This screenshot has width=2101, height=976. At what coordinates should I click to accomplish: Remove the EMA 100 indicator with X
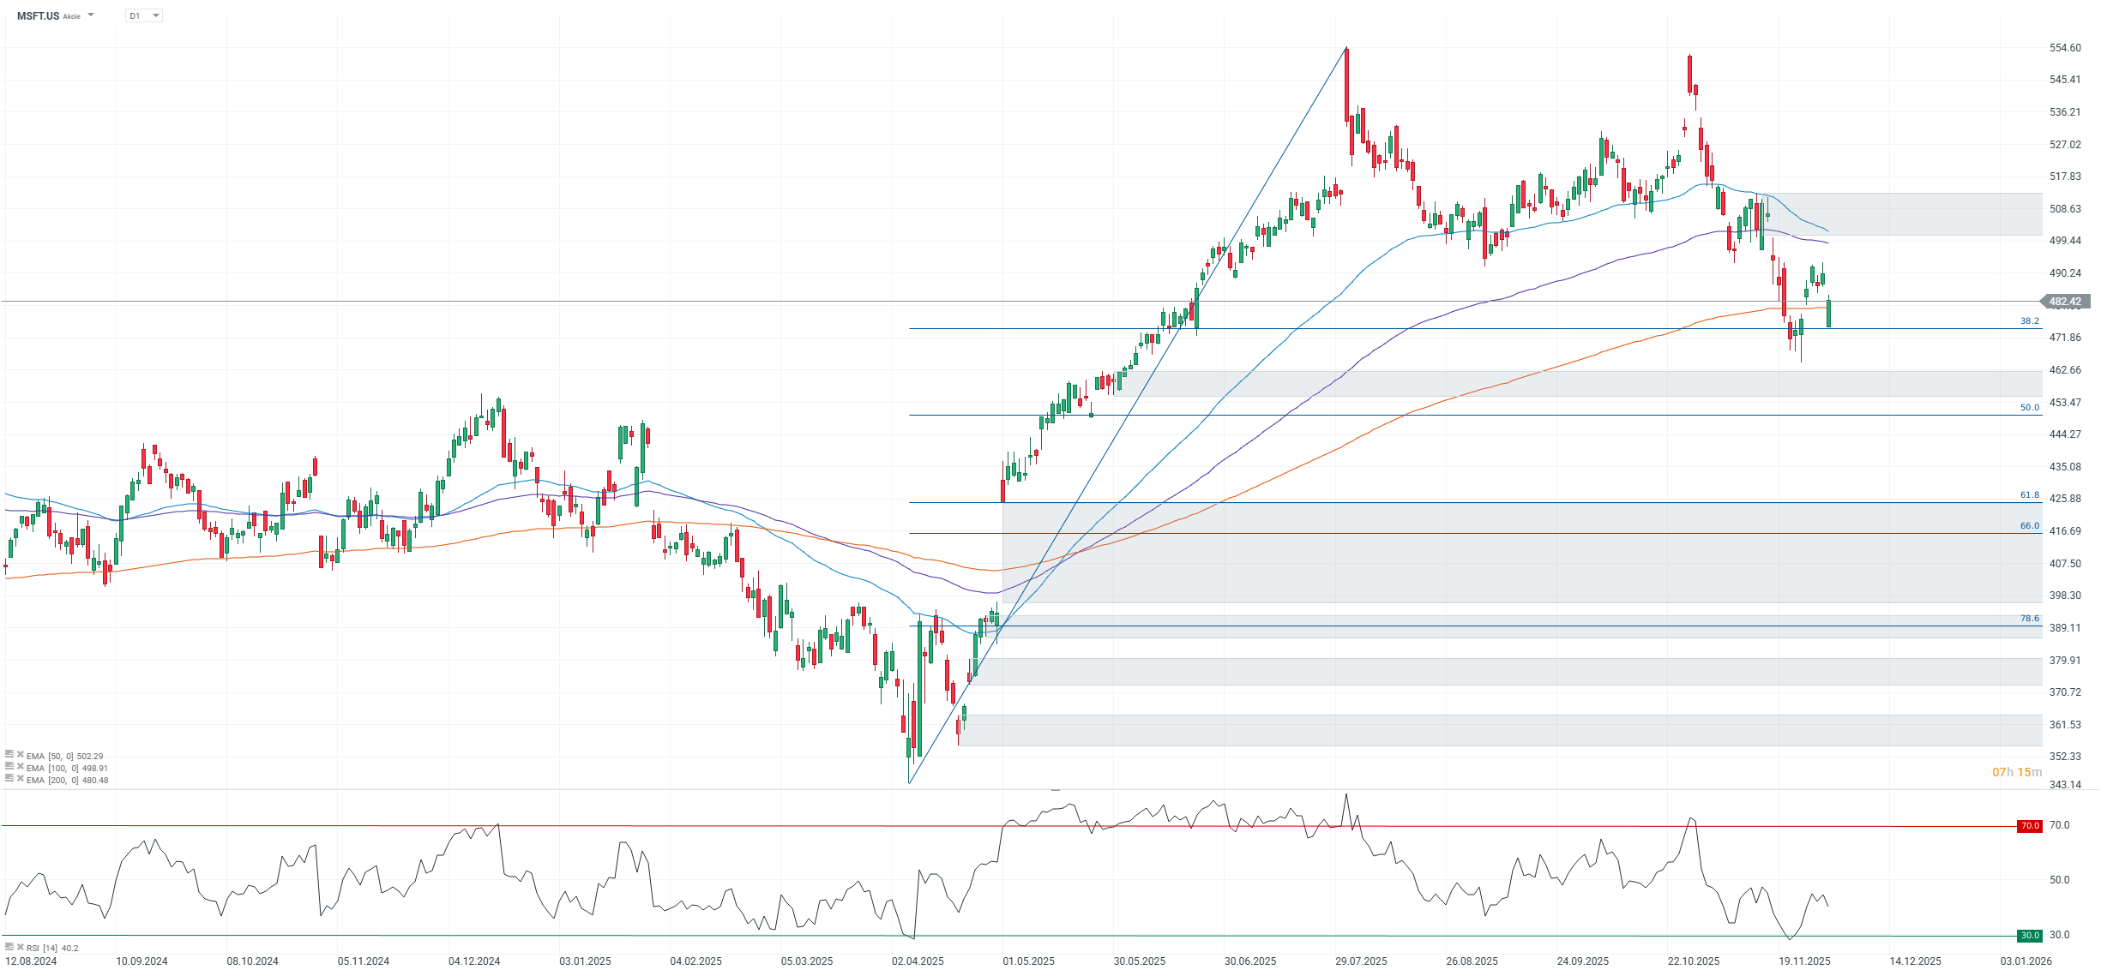coord(20,767)
